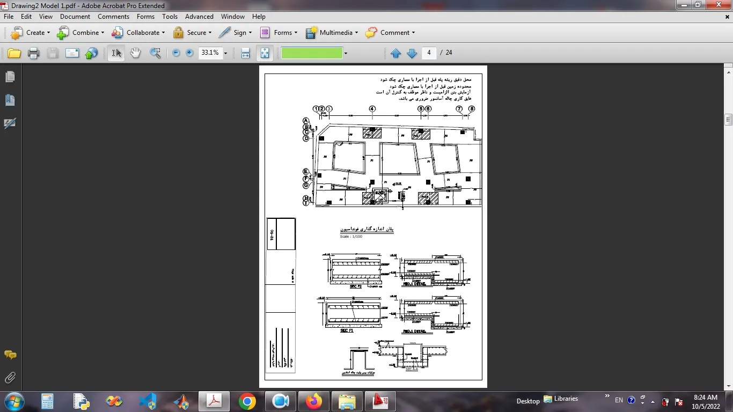The height and width of the screenshot is (412, 733).
Task: Activate the Hand tool
Action: [x=135, y=53]
